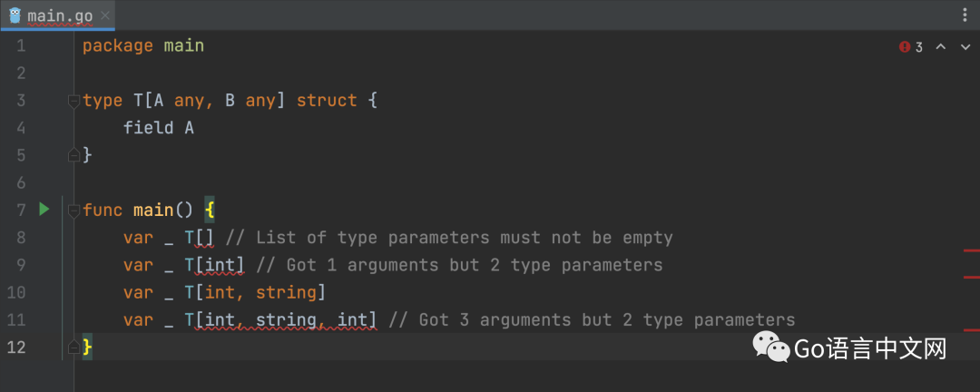Run main function from green gutter arrow
Screen dimensions: 980x392
44,210
